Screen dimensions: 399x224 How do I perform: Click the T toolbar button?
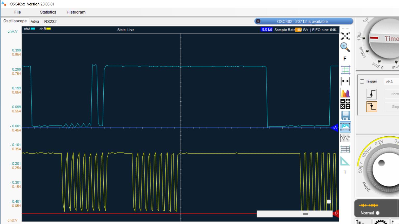coord(345,172)
